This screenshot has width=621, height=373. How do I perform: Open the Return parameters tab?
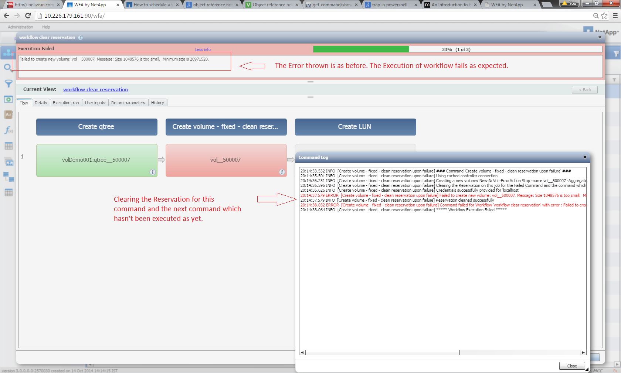tap(128, 103)
